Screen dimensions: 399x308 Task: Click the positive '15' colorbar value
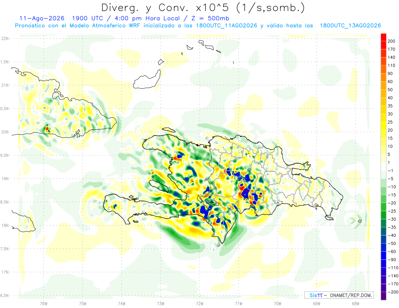coord(390,139)
